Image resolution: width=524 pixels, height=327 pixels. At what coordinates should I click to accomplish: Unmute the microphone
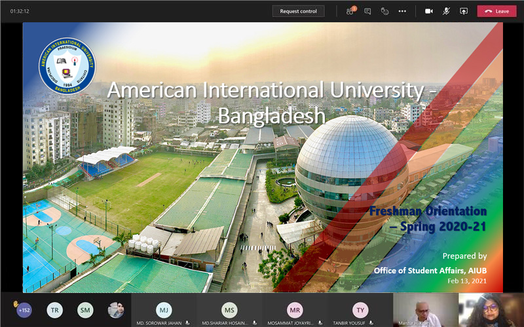(x=446, y=11)
